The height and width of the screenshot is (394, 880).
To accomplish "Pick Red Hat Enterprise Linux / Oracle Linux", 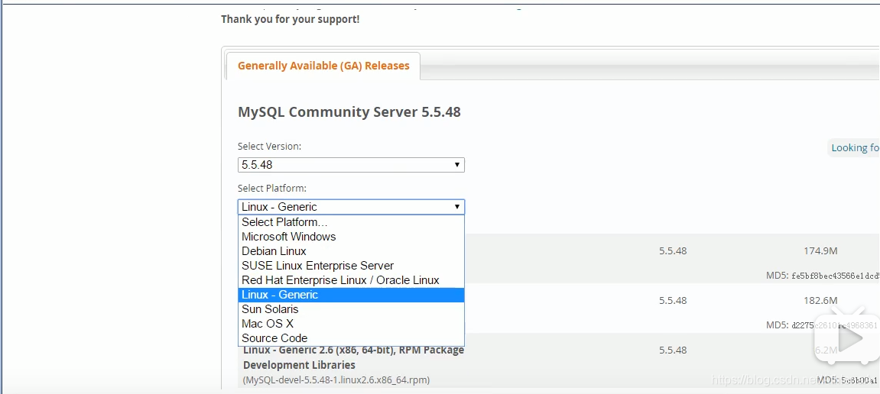I will pos(351,280).
